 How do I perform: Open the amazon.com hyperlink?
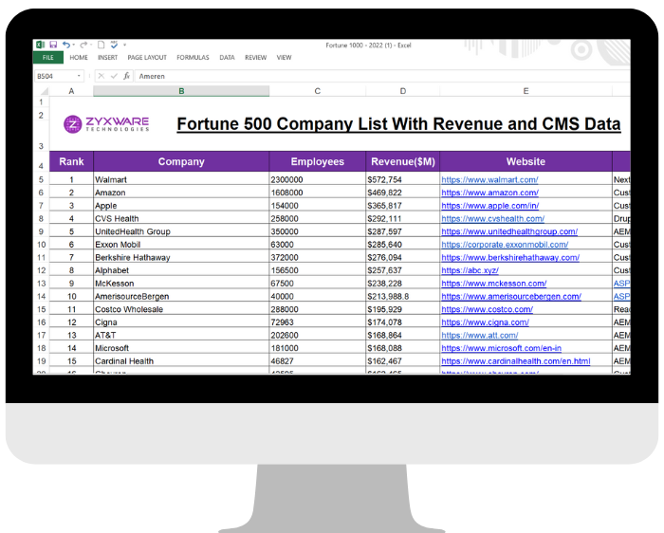(x=490, y=193)
